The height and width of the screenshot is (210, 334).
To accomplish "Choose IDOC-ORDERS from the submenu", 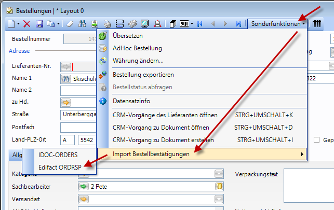I will pyautogui.click(x=57, y=156).
